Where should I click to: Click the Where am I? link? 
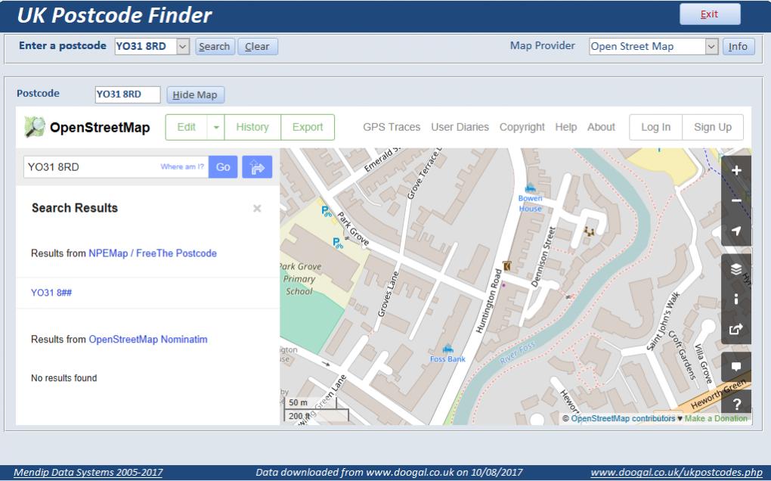(182, 166)
